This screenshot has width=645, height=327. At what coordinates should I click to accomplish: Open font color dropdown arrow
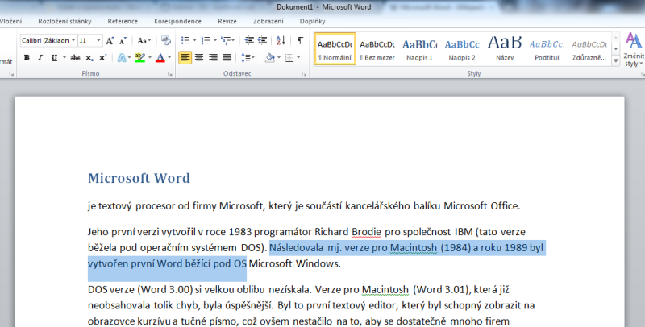pos(169,58)
